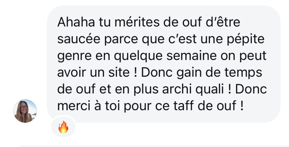The height and width of the screenshot is (147, 289).
Task: Select the message bubble starting with Ahaha
Action: (x=164, y=64)
